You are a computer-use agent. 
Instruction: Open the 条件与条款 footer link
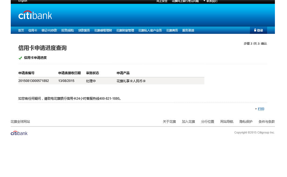[267, 122]
